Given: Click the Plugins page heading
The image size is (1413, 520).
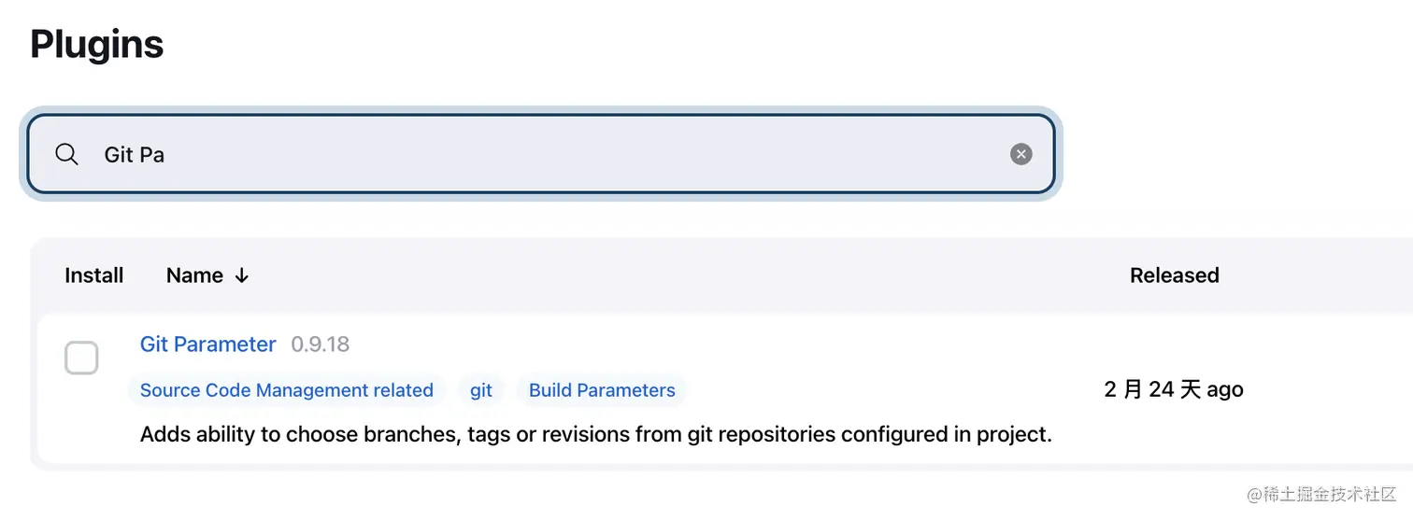Looking at the screenshot, I should click(96, 44).
